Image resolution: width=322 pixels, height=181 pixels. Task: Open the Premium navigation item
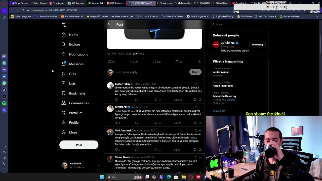point(72,113)
